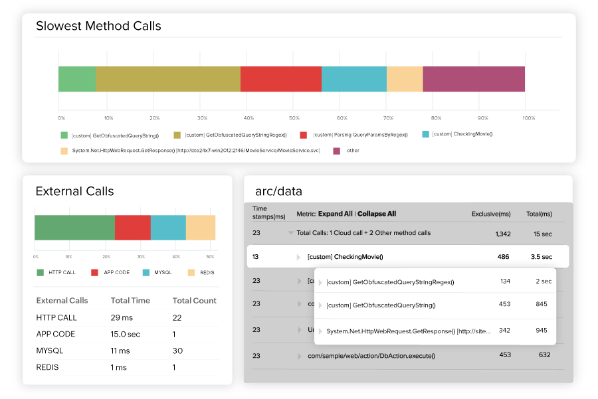Image resolution: width=598 pixels, height=399 pixels.
Task: Click System.Net.HttpWebRequest.GetResponse() in popup list
Action: 409,331
